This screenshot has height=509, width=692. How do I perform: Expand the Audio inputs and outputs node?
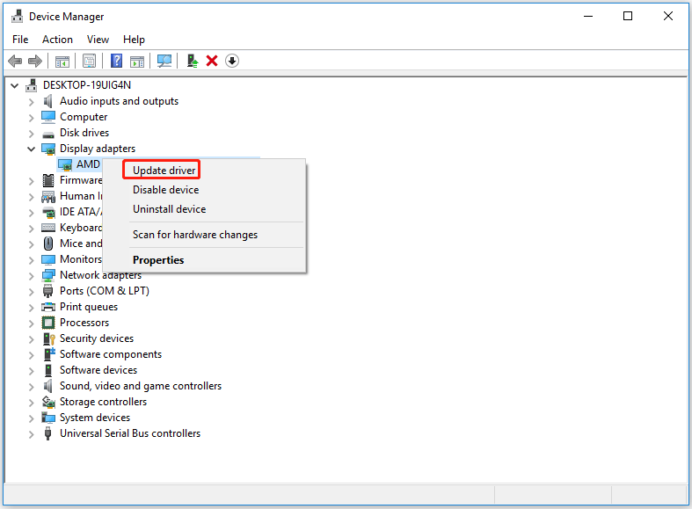(x=32, y=101)
